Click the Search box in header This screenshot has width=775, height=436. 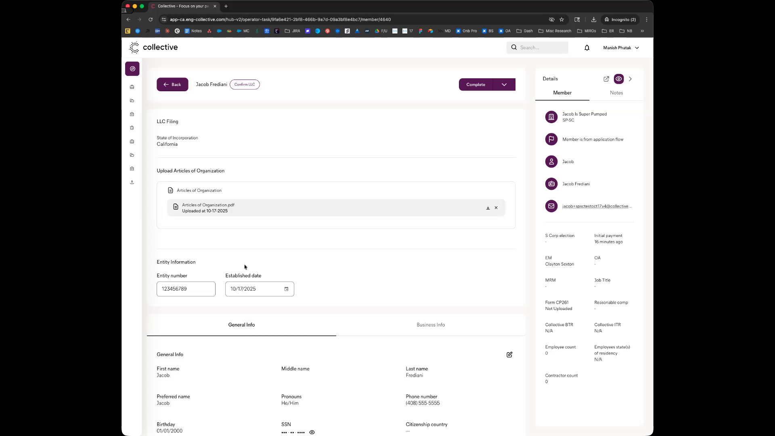coord(541,48)
